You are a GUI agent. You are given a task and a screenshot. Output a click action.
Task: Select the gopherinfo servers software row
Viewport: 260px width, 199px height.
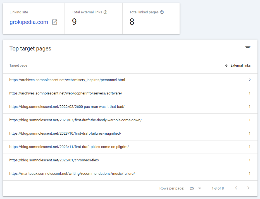pyautogui.click(x=66, y=93)
